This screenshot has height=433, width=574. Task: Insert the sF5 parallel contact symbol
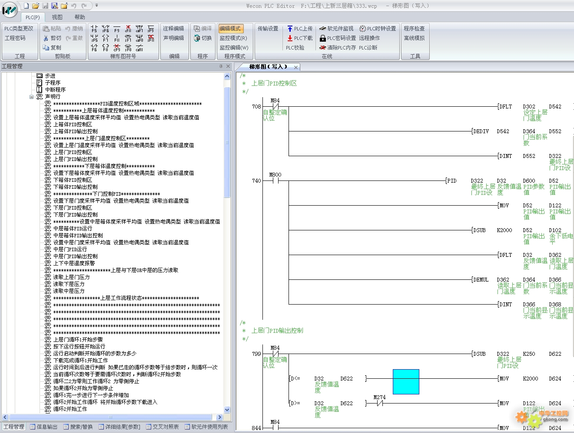point(94,38)
